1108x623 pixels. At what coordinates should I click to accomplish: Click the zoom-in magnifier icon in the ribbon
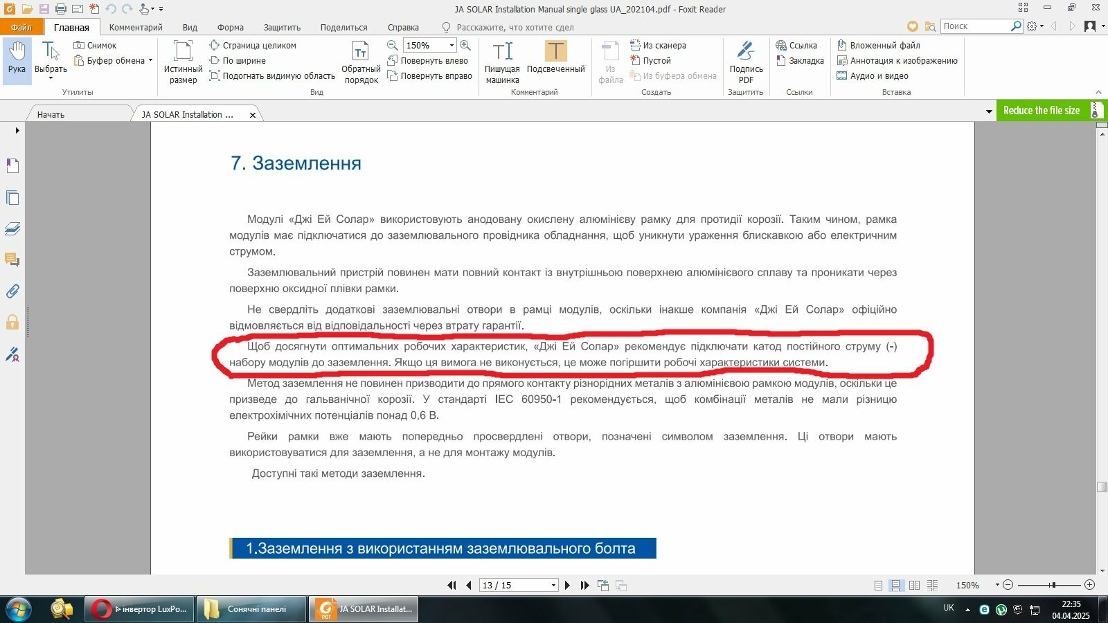(465, 45)
